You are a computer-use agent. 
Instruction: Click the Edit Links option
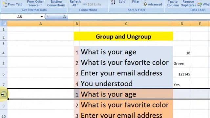[92, 4]
